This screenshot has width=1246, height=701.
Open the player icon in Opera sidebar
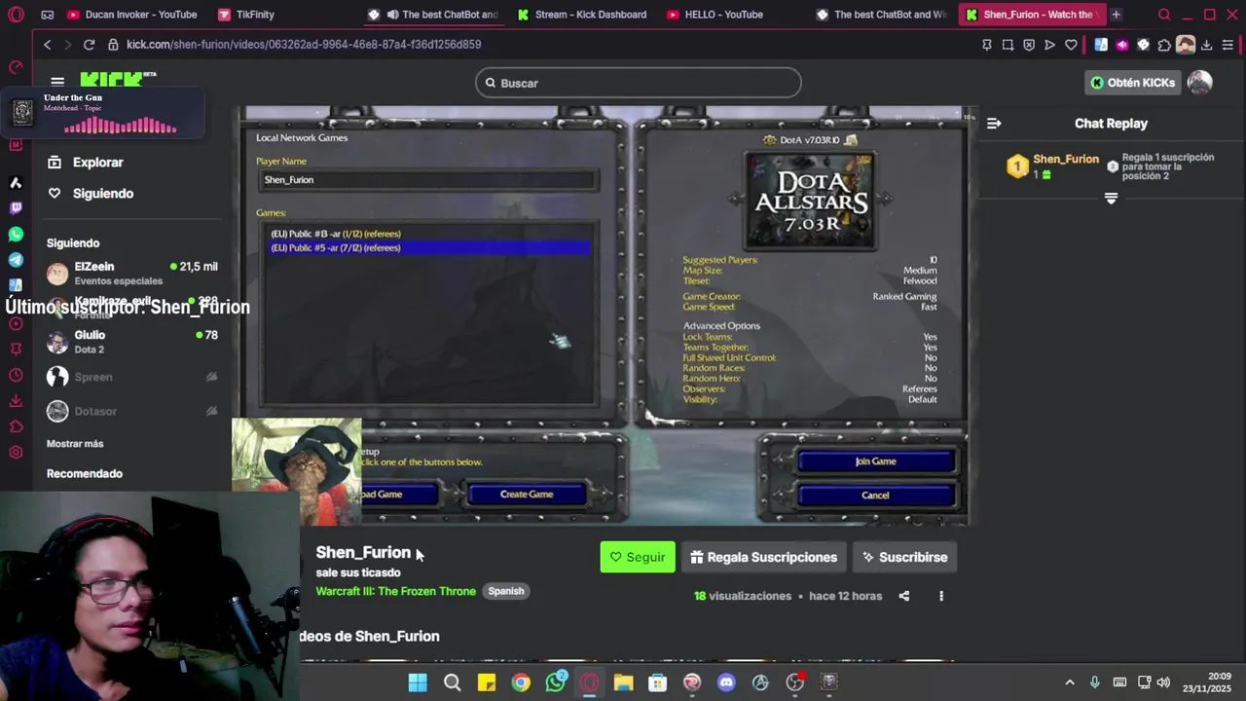click(16, 324)
